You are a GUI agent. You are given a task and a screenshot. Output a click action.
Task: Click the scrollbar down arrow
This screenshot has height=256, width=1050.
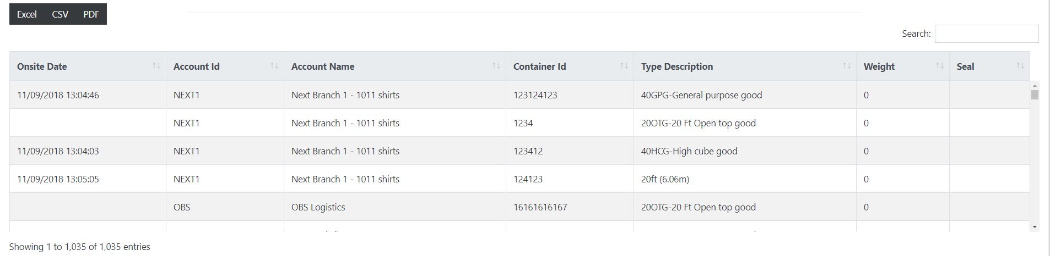[x=1035, y=227]
